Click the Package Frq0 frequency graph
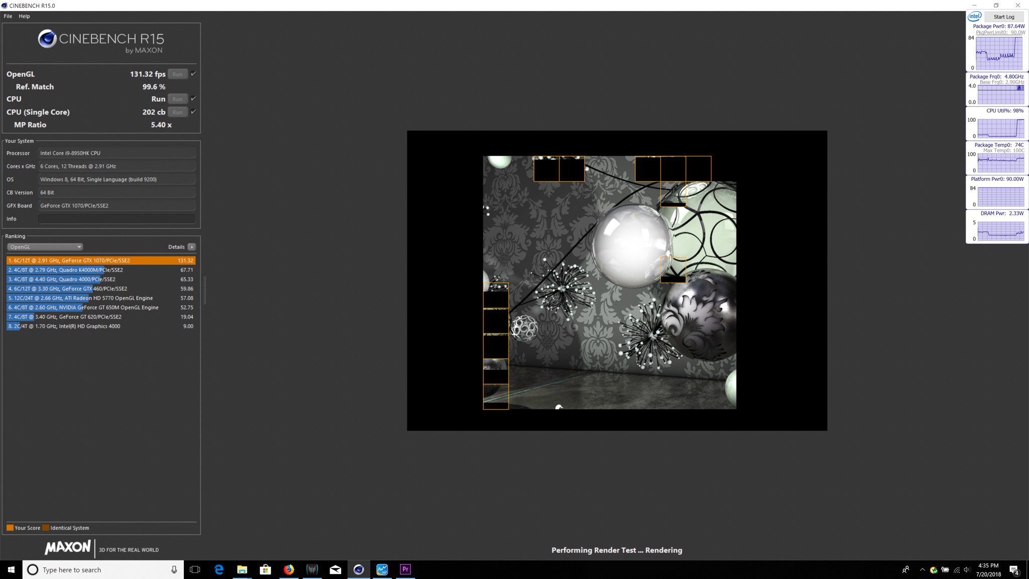Screen dimensions: 1029x579 [1000, 94]
